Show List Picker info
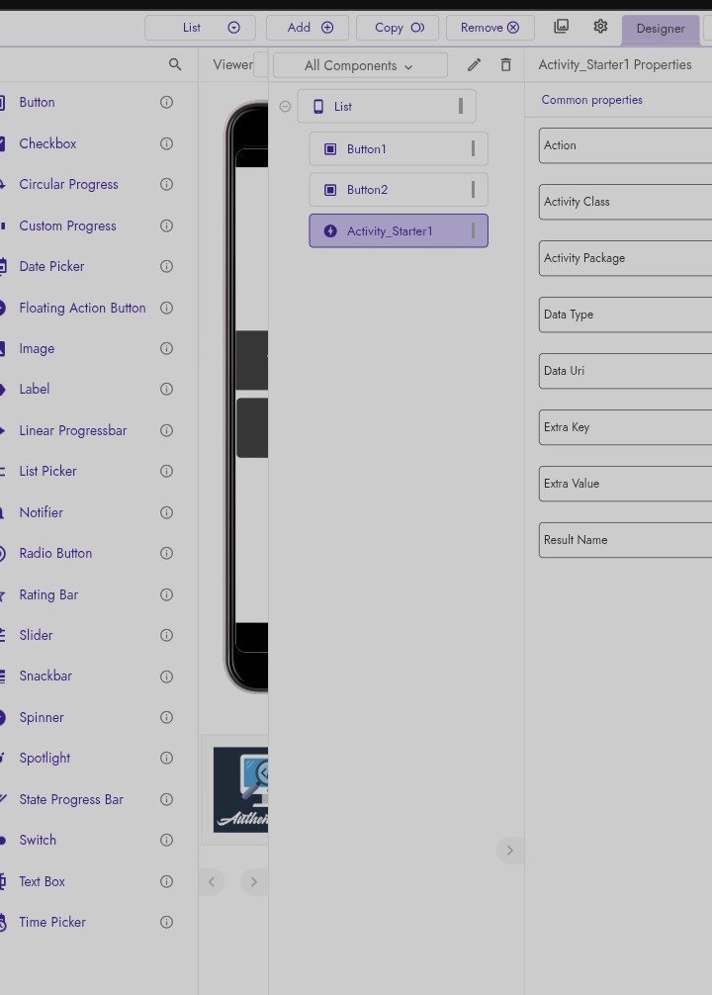The width and height of the screenshot is (712, 995). [x=166, y=471]
